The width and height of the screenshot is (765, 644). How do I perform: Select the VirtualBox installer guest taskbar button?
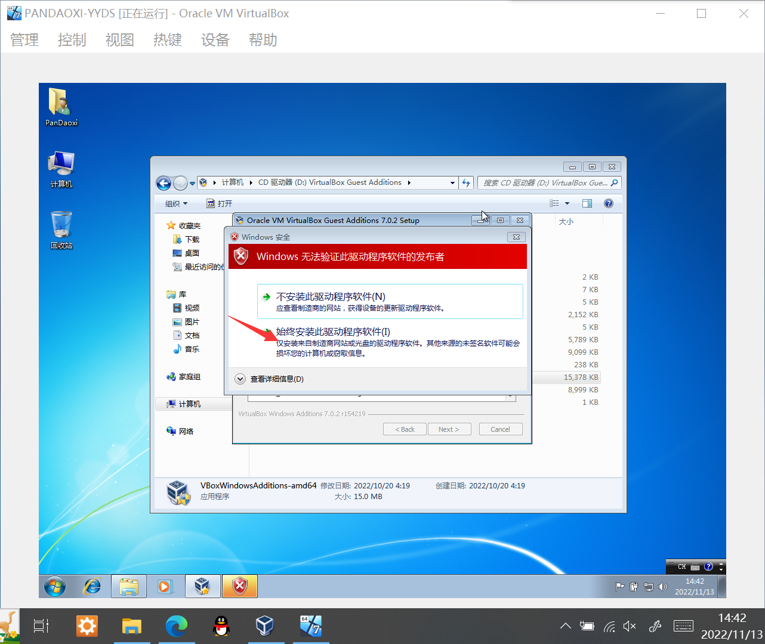pyautogui.click(x=203, y=587)
